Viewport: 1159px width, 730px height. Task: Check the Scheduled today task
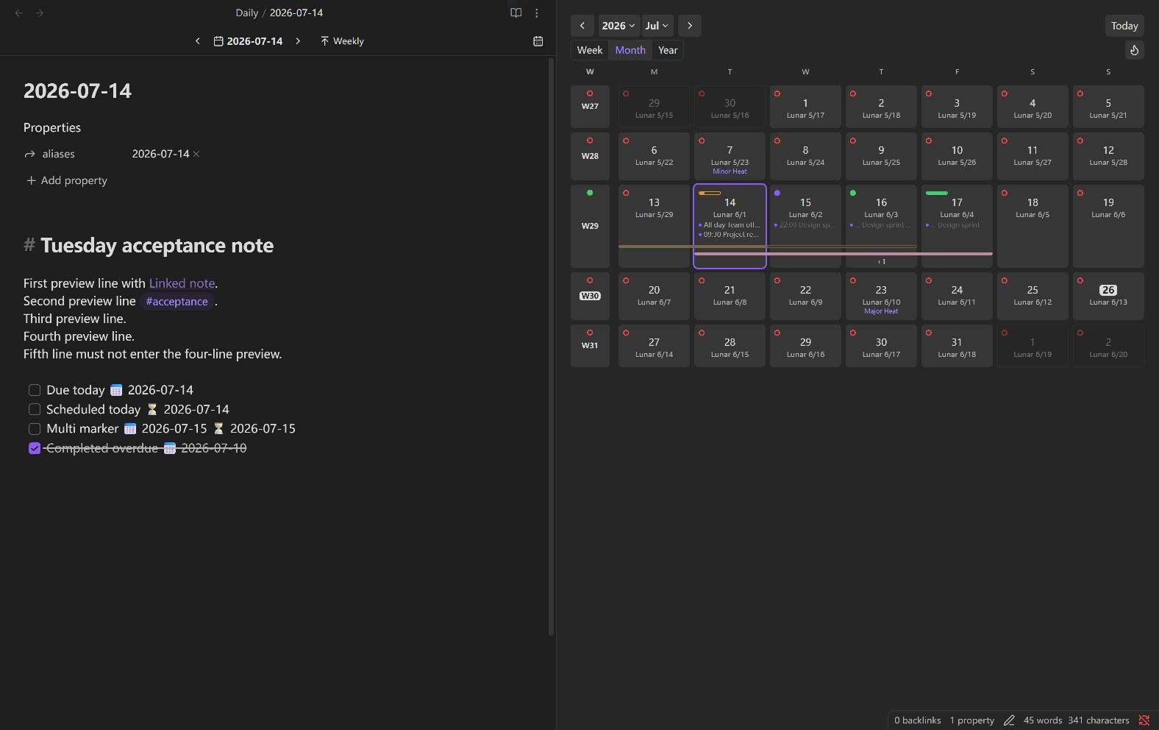coord(35,409)
